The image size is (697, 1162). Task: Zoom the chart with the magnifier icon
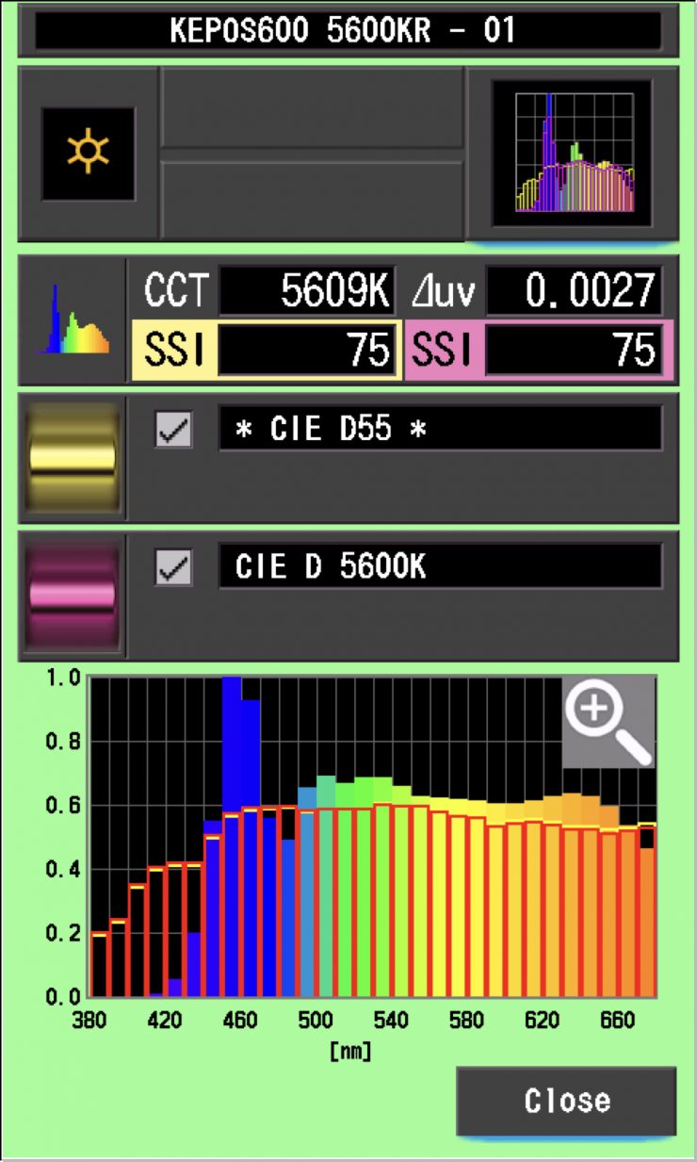pos(608,721)
